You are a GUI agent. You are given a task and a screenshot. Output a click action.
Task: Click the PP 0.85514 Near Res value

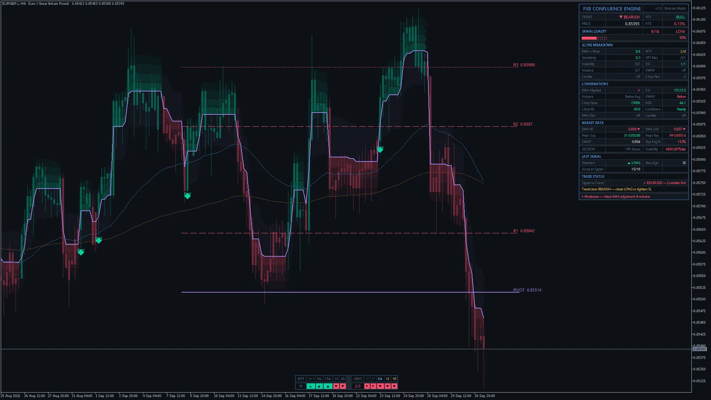[678, 136]
